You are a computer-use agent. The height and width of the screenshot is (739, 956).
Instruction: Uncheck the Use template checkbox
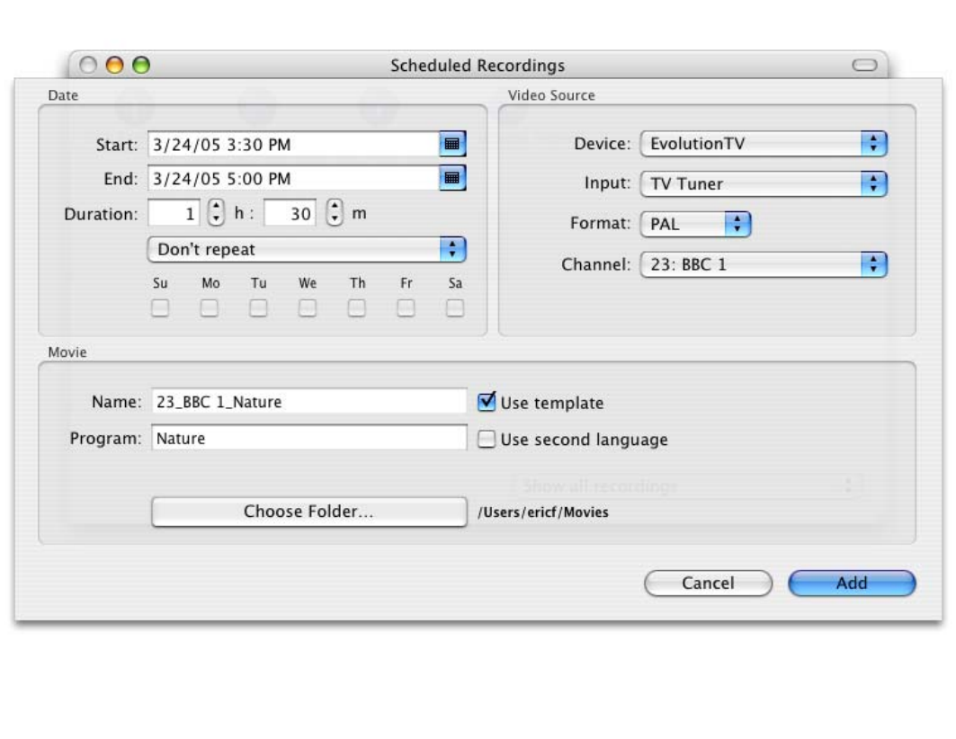[487, 402]
